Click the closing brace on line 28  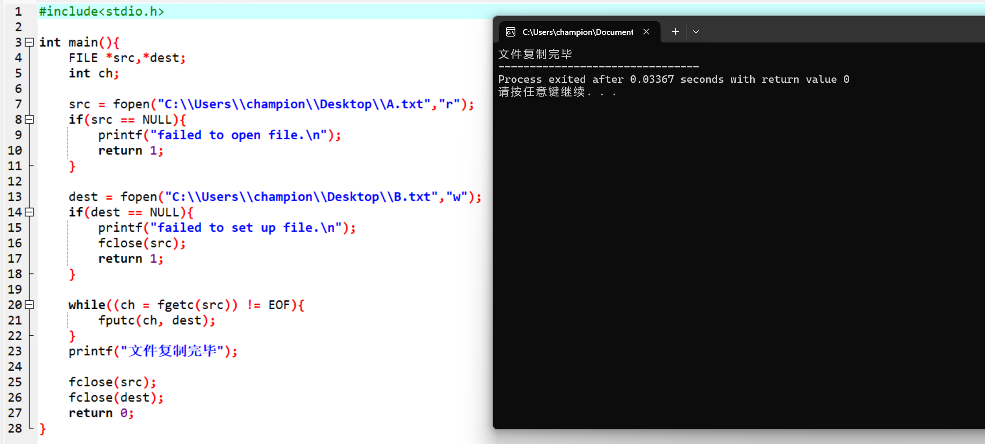click(x=43, y=429)
